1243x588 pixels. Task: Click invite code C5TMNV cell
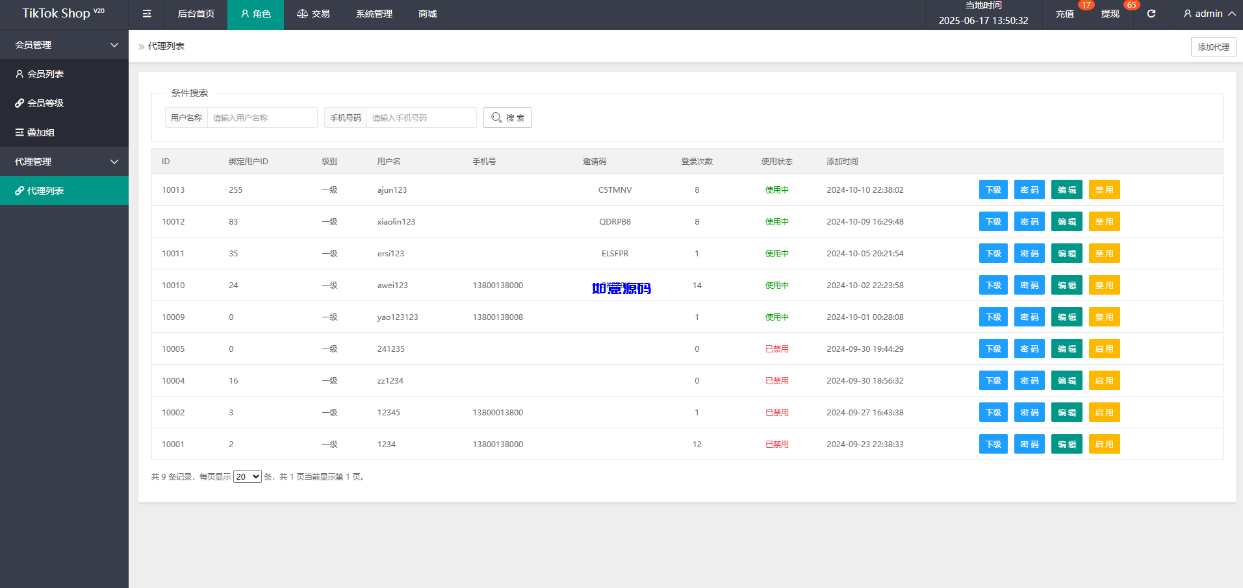point(615,190)
